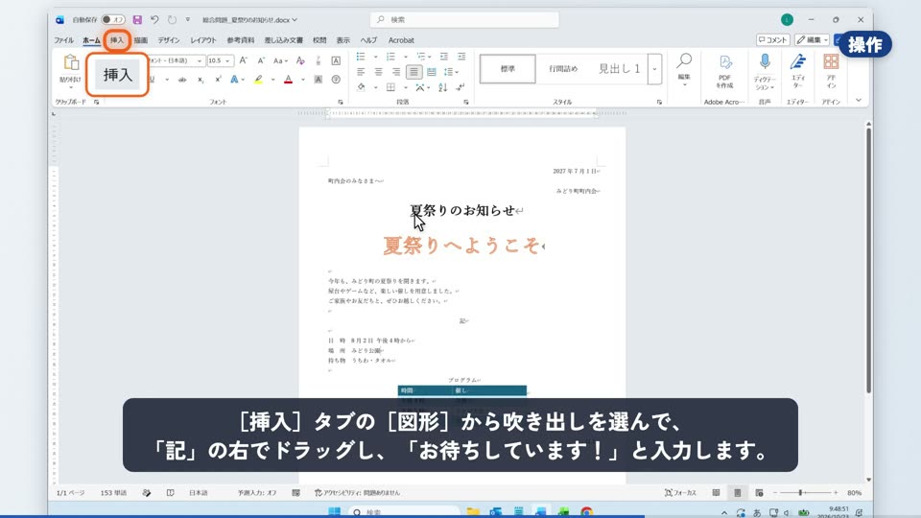
Task: Click the Multilevel List icon
Action: click(420, 57)
